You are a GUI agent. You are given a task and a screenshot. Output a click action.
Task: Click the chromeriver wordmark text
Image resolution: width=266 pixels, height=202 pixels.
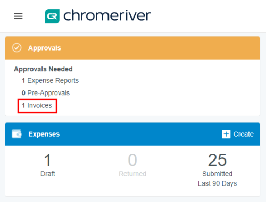coord(107,15)
